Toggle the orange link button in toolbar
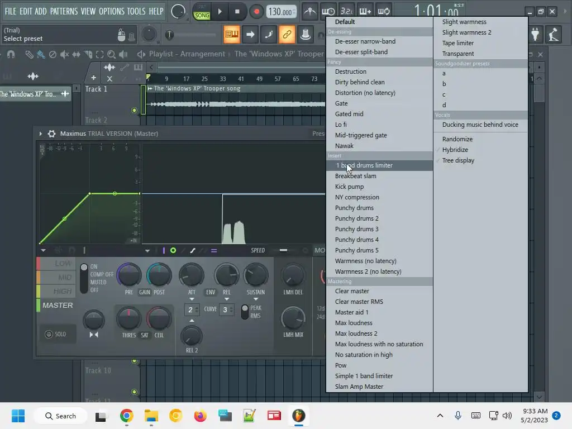Viewport: 572px width, 429px height. click(287, 35)
